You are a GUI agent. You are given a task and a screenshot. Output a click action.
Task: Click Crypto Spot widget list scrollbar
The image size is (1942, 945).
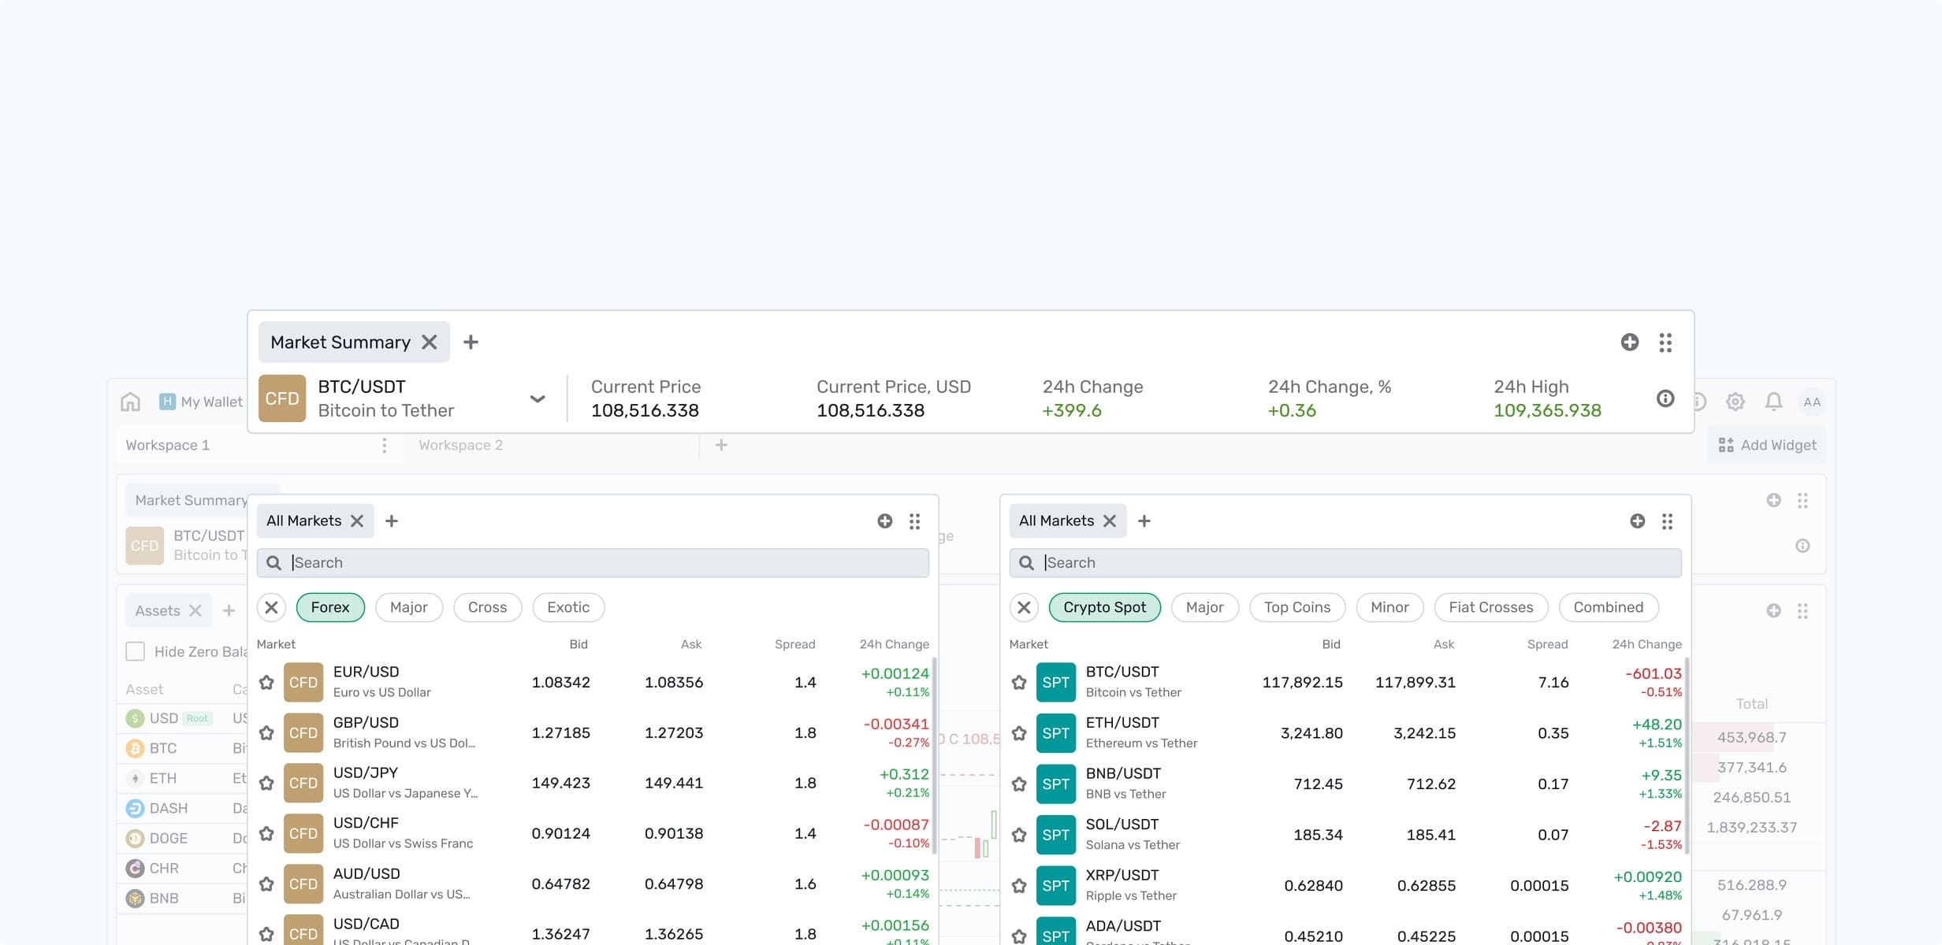click(1687, 756)
